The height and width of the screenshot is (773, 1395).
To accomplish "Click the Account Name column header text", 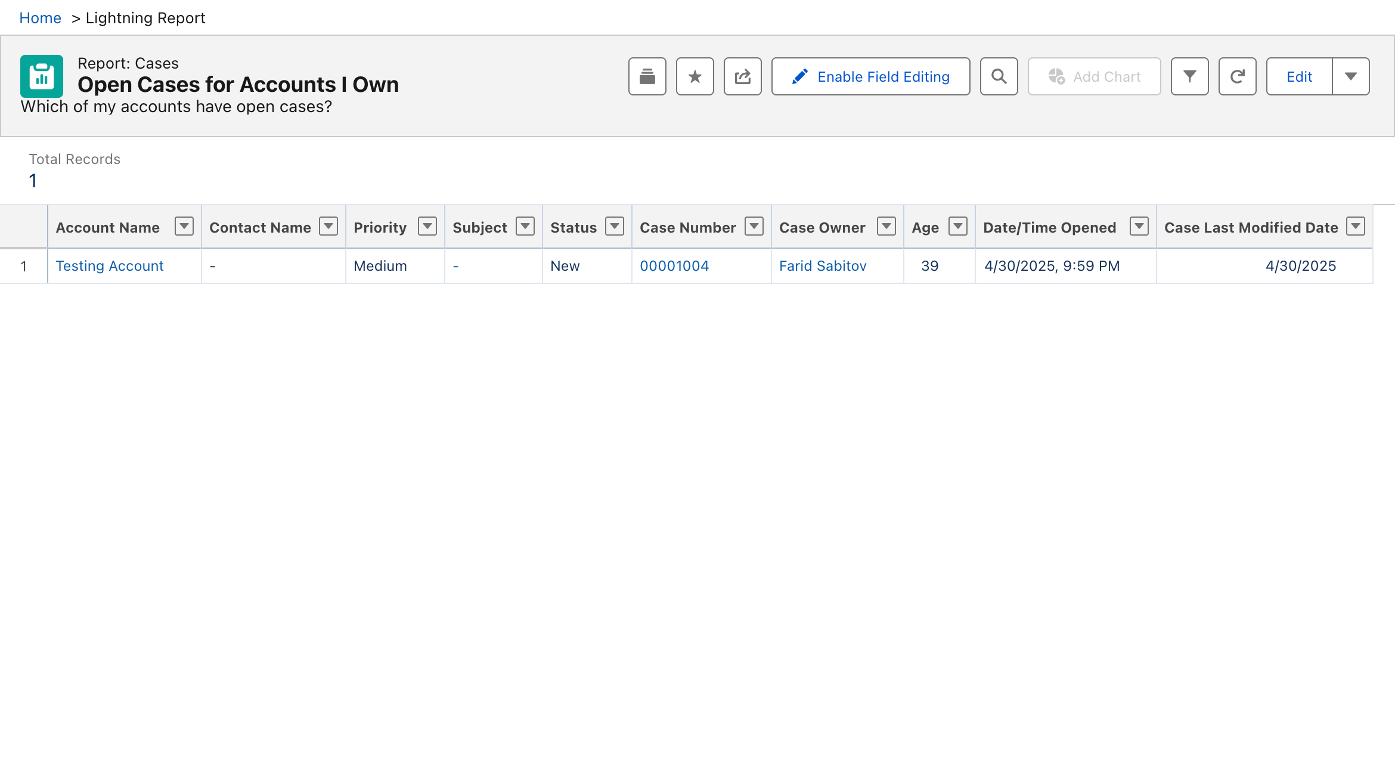I will [108, 228].
